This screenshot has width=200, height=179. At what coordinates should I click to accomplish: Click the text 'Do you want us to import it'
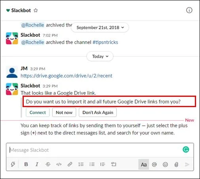(x=56, y=102)
